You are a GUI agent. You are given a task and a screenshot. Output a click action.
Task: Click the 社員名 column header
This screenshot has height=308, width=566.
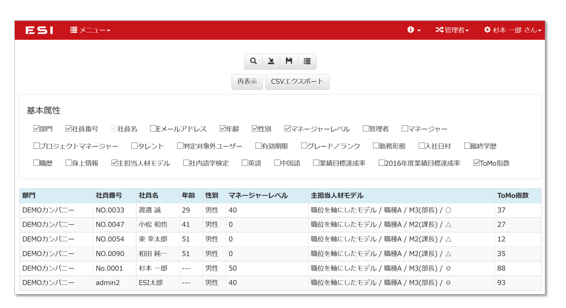(x=158, y=196)
